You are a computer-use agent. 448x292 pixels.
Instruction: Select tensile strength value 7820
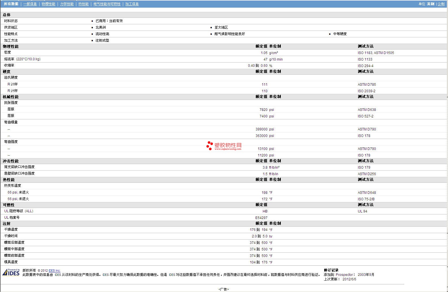tap(264, 110)
